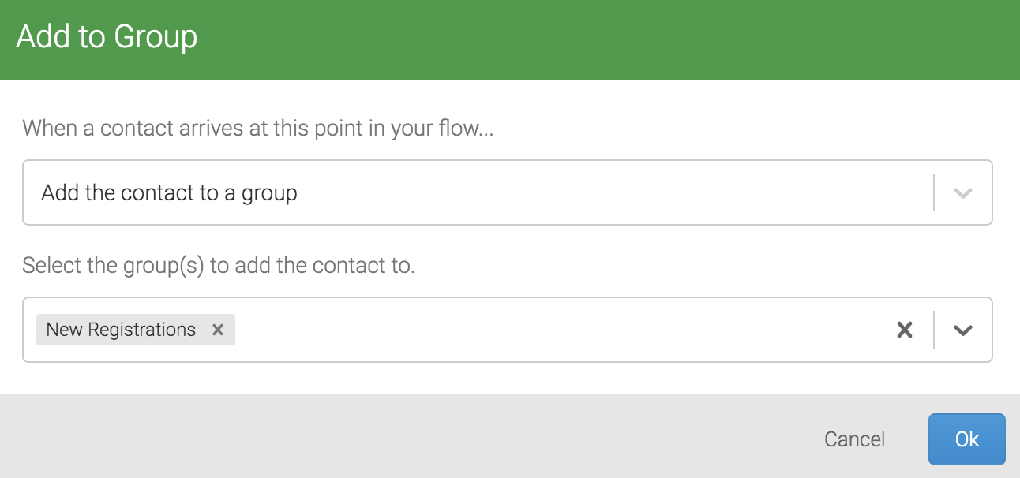Expand the group selection dropdown arrow

[962, 330]
